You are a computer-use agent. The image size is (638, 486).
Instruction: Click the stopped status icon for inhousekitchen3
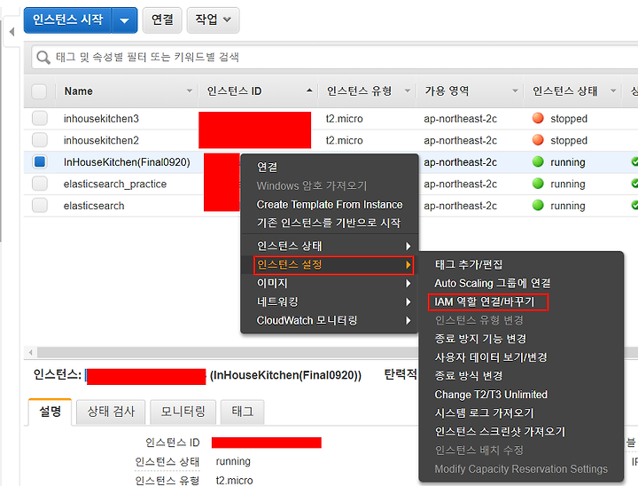pos(538,118)
